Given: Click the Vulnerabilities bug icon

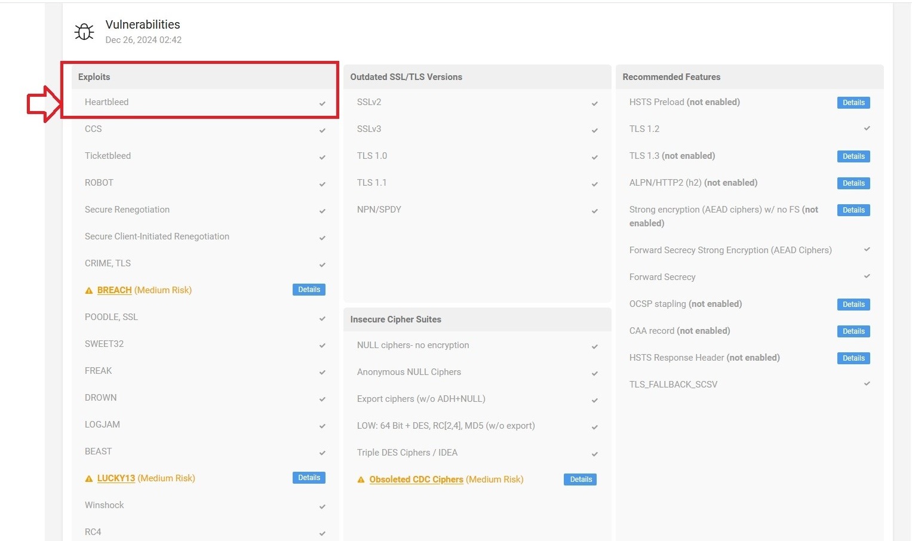Looking at the screenshot, I should (84, 32).
